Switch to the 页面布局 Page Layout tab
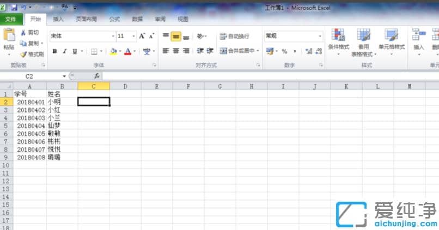Viewport: 439px width, 230px height. (86, 19)
